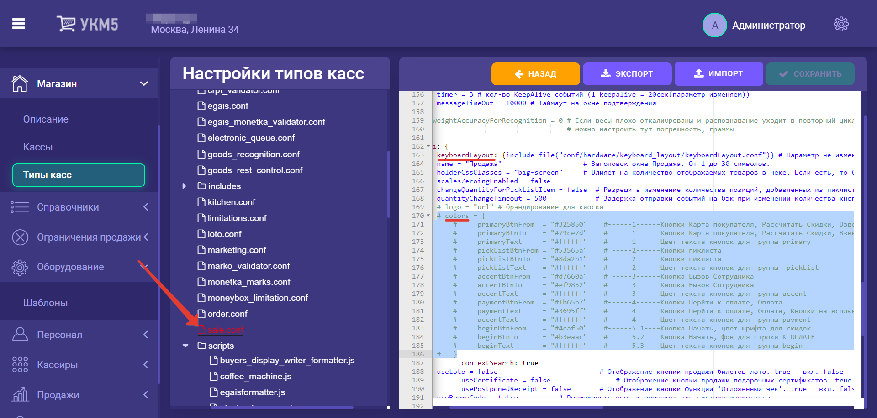Click the file tree horizontal scrollbar
This screenshot has height=418, width=877.
[x=281, y=408]
